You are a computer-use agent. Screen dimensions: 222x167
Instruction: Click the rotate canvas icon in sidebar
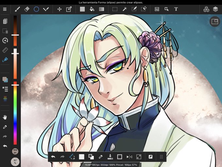point(5,41)
